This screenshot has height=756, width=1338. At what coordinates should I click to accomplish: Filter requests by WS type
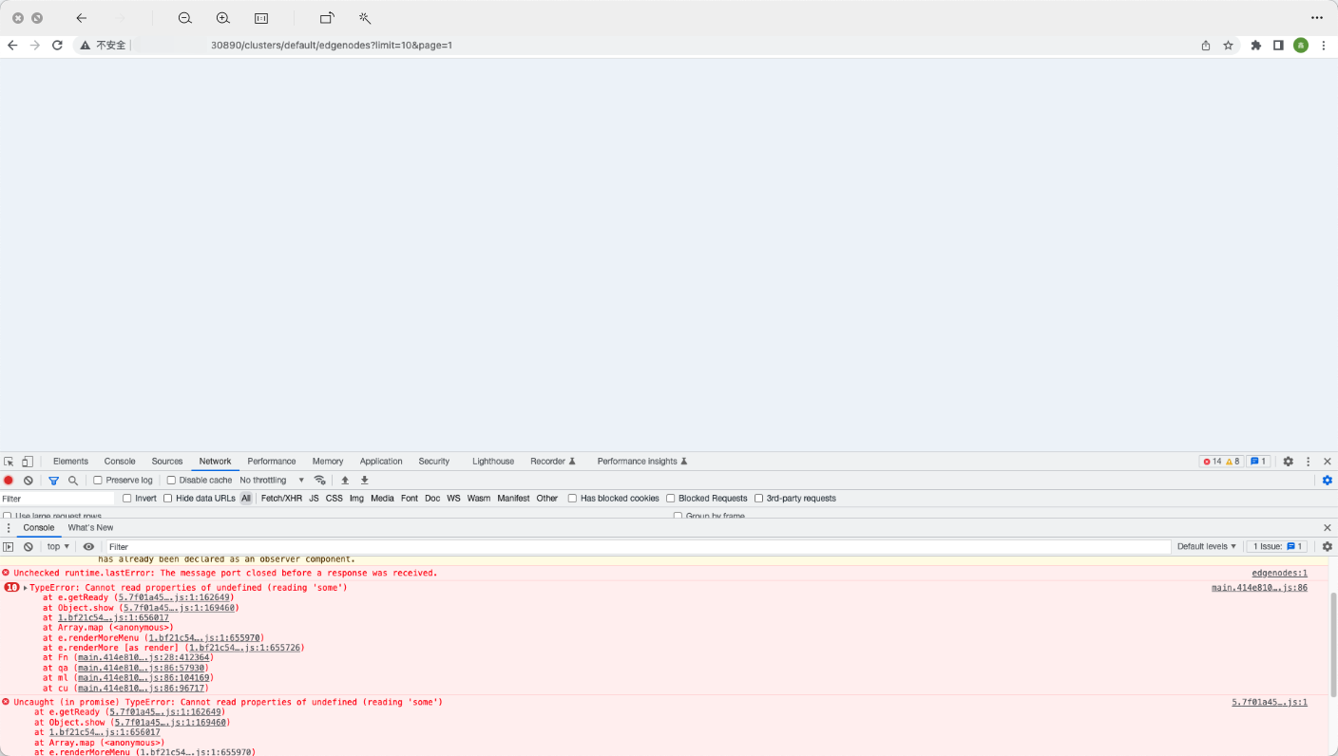click(x=454, y=499)
